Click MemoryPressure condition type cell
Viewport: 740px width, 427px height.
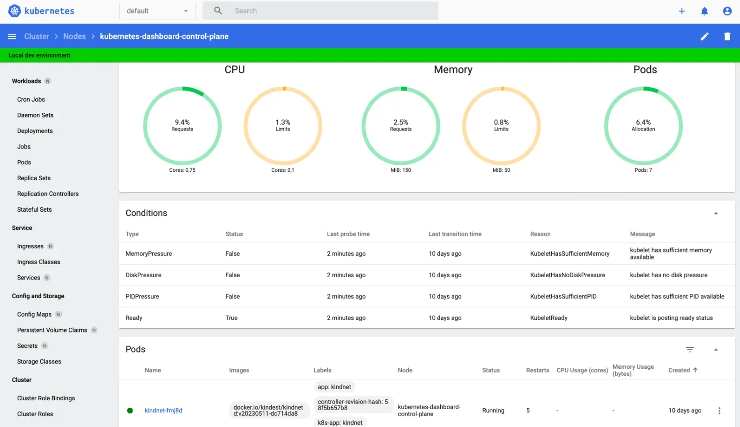(148, 254)
